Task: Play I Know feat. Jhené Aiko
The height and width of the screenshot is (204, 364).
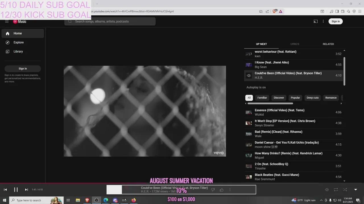Action: pyautogui.click(x=293, y=65)
